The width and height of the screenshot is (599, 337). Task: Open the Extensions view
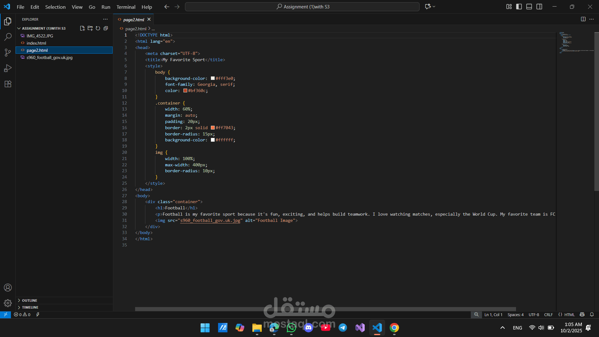8,84
